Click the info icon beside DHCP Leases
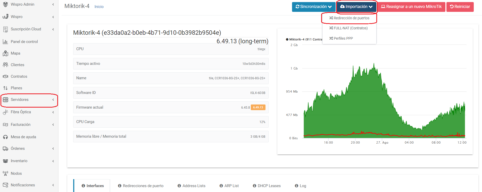 tap(254, 186)
